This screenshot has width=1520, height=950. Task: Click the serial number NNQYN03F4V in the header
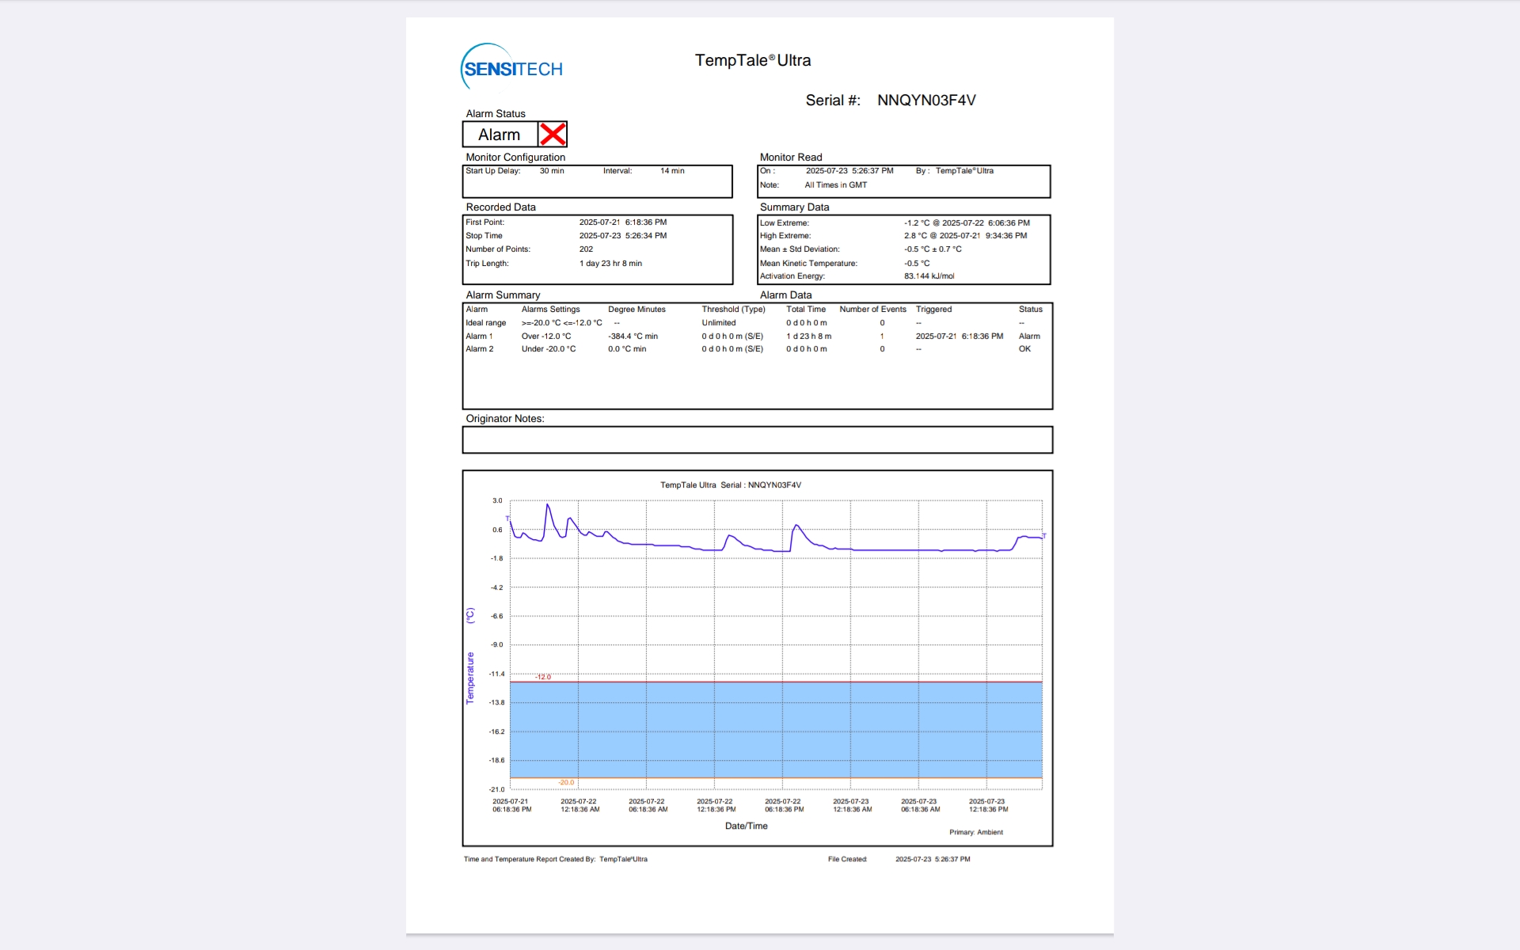click(x=926, y=101)
